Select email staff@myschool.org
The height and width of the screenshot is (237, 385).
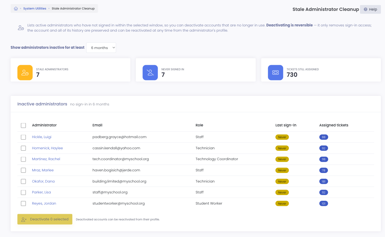pyautogui.click(x=110, y=192)
